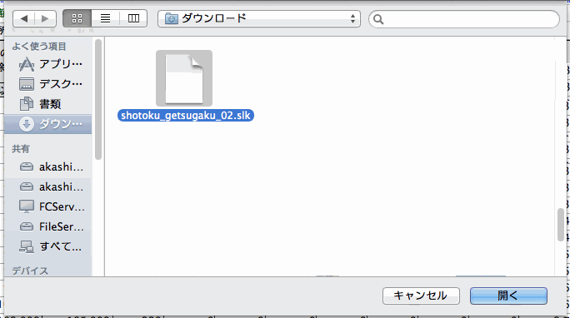The width and height of the screenshot is (570, 318).
Task: Click the Documents sidebar icon
Action: tap(26, 104)
